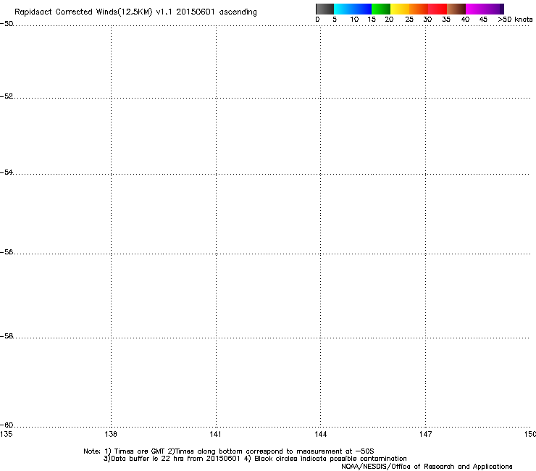The width and height of the screenshot is (536, 471).
Task: Click the 'NOAA/NESDIS/Office of Research and Applications' credit
Action: (x=427, y=467)
